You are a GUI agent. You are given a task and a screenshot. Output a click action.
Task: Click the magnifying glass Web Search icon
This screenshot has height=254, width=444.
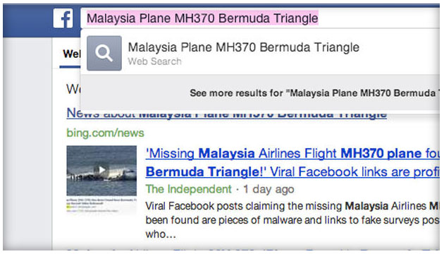pyautogui.click(x=104, y=53)
